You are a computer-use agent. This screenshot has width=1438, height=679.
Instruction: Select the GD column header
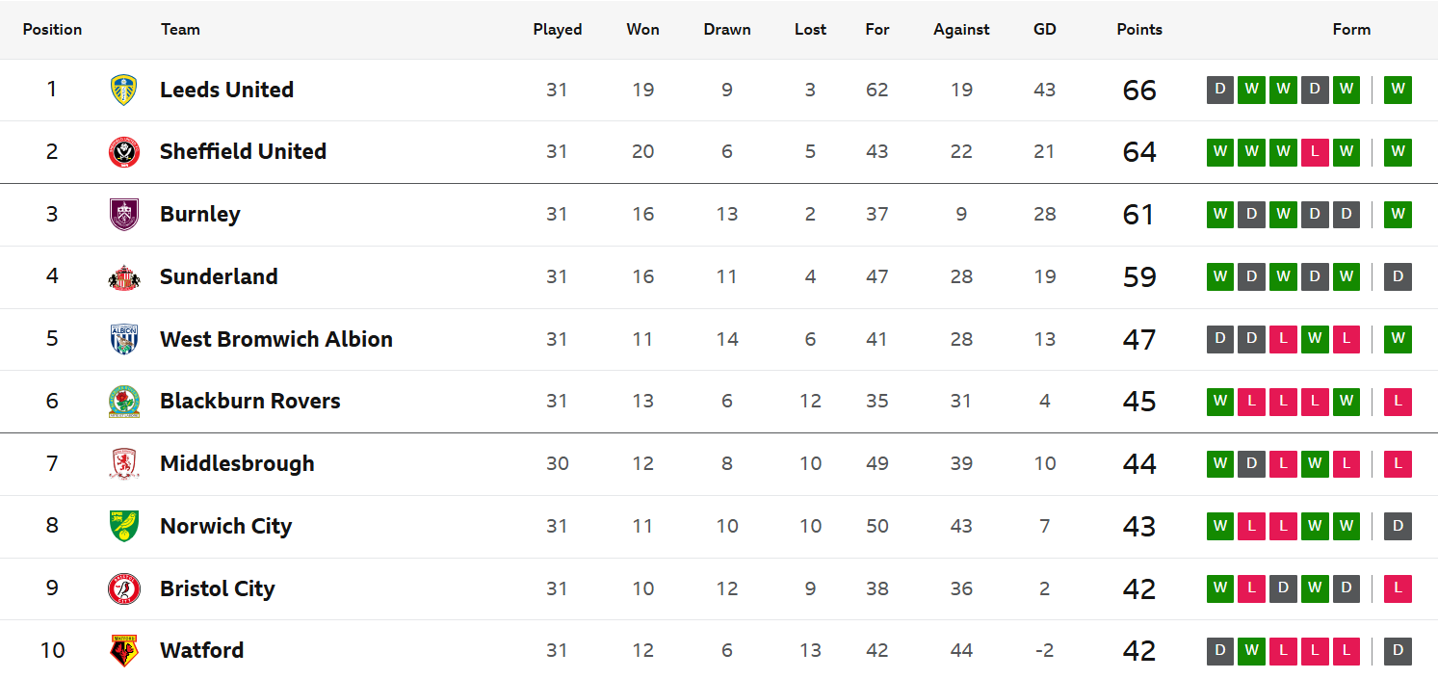click(1045, 29)
